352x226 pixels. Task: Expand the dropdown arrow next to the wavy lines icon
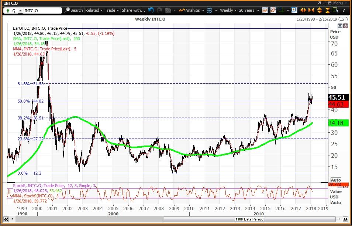(x=216, y=11)
